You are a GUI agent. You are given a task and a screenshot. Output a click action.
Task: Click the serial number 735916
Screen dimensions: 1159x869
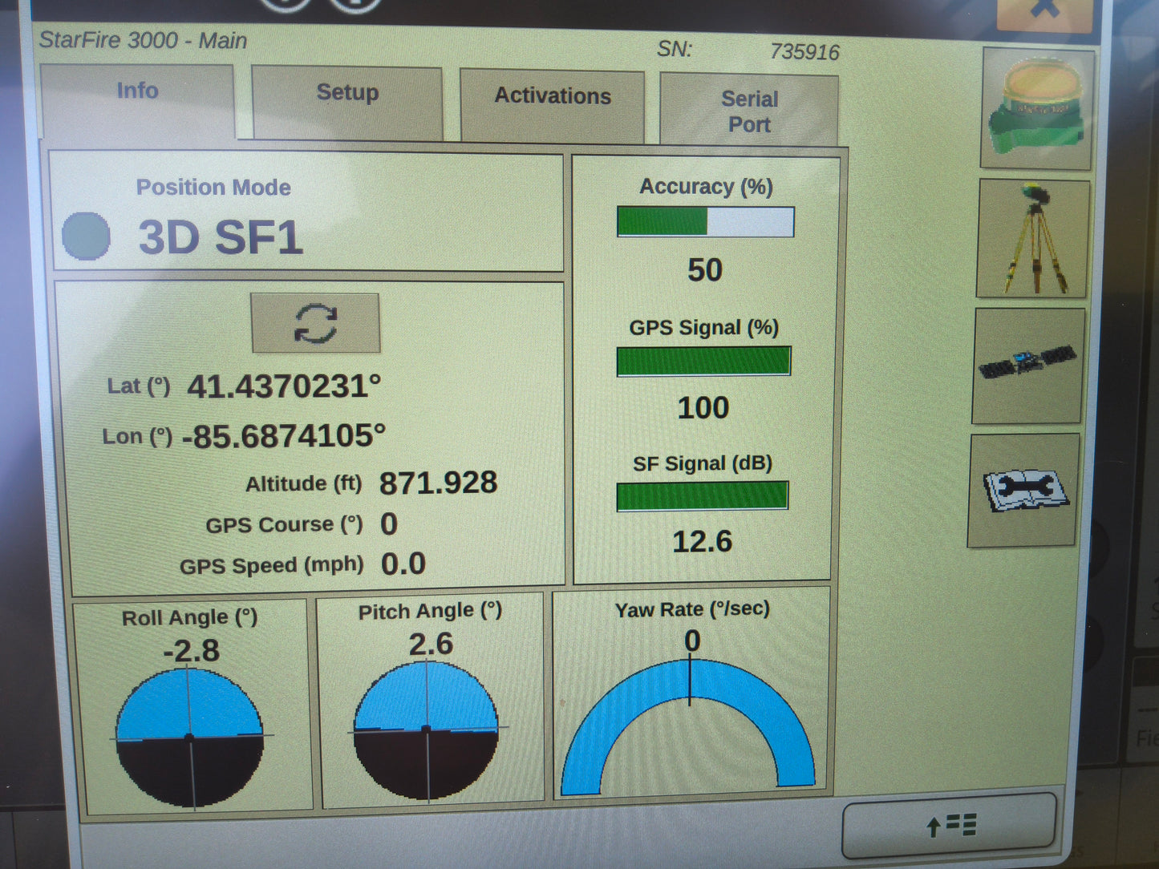pos(804,52)
